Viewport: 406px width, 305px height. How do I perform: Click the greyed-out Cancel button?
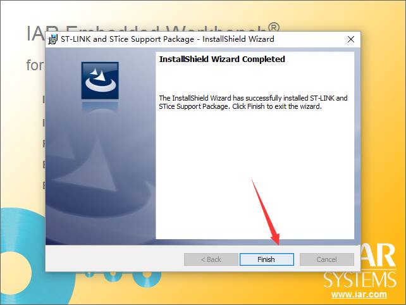pos(327,259)
